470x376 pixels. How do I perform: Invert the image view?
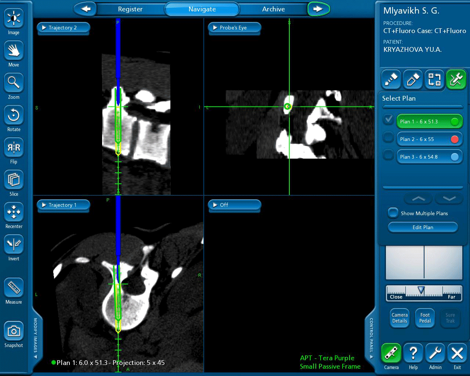[14, 245]
